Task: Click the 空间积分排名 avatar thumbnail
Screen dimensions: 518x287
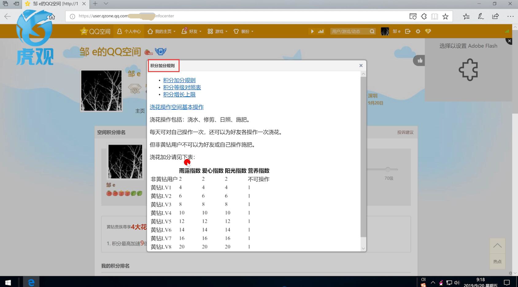Action: [x=125, y=161]
